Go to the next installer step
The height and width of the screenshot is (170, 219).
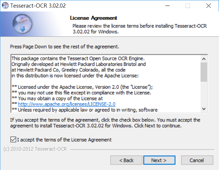tap(159, 160)
